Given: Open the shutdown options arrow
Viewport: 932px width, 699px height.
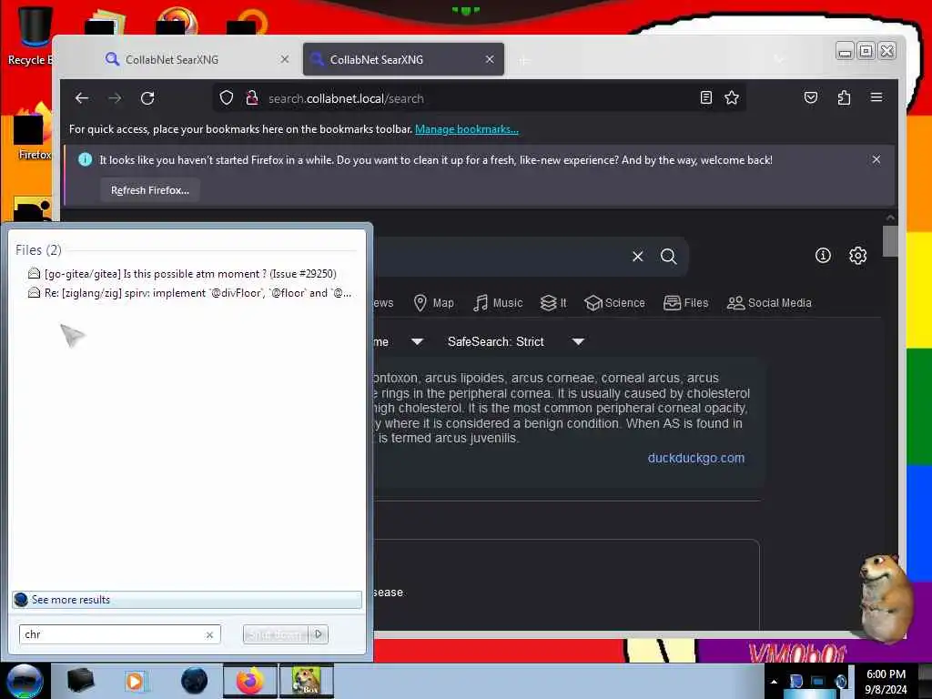Looking at the screenshot, I should click(x=319, y=634).
